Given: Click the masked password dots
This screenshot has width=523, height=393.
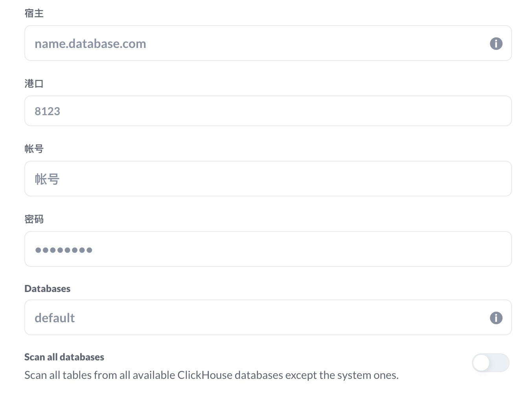Looking at the screenshot, I should (x=64, y=250).
